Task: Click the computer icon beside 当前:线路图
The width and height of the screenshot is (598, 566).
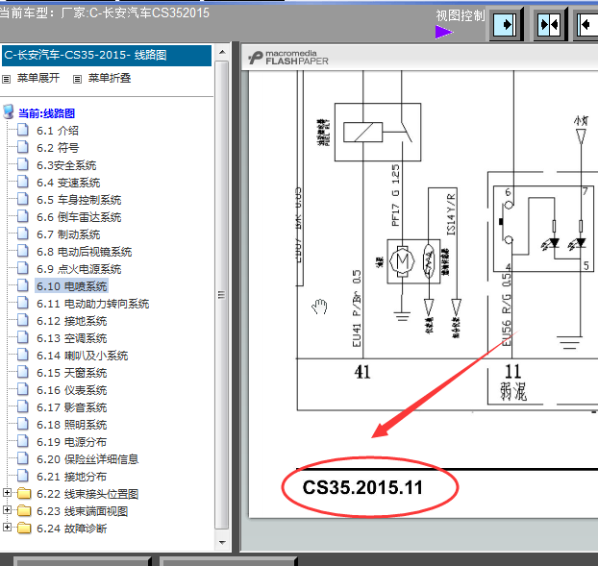Action: pyautogui.click(x=9, y=112)
